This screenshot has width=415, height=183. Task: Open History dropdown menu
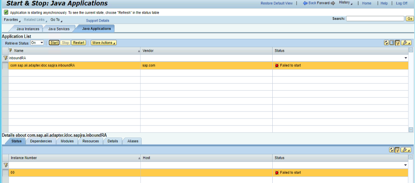click(346, 3)
